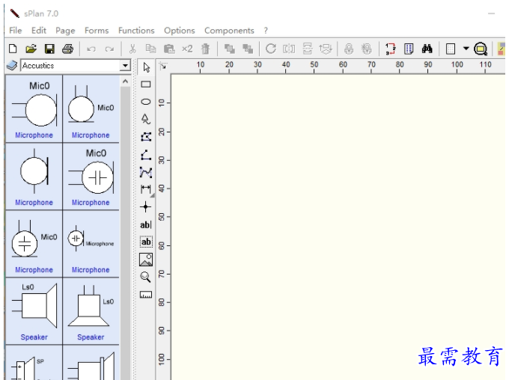Pick the first Microphone with Mic0 label above
The width and height of the screenshot is (509, 380).
[34, 108]
